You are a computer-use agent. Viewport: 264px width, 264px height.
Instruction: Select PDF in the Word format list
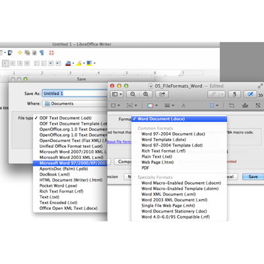coord(145,168)
